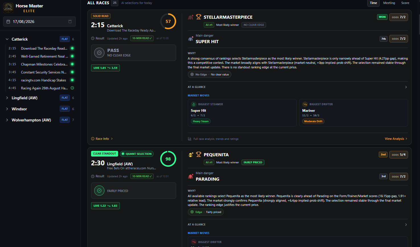Sort races by Score tab
Screen dimensions: 420x247
(405, 3)
